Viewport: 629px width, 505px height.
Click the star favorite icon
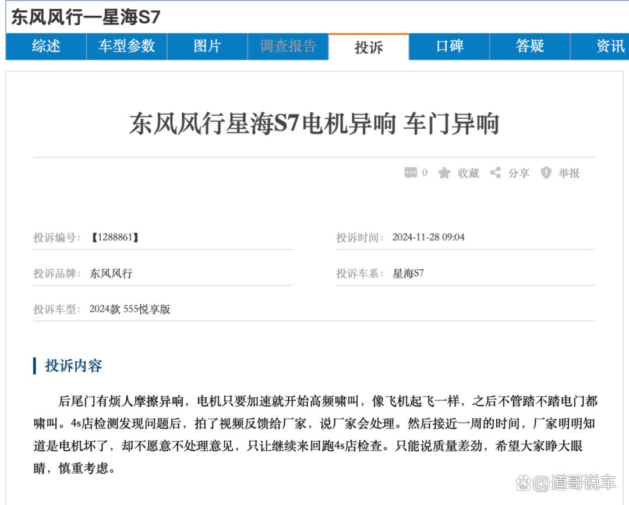pyautogui.click(x=444, y=173)
